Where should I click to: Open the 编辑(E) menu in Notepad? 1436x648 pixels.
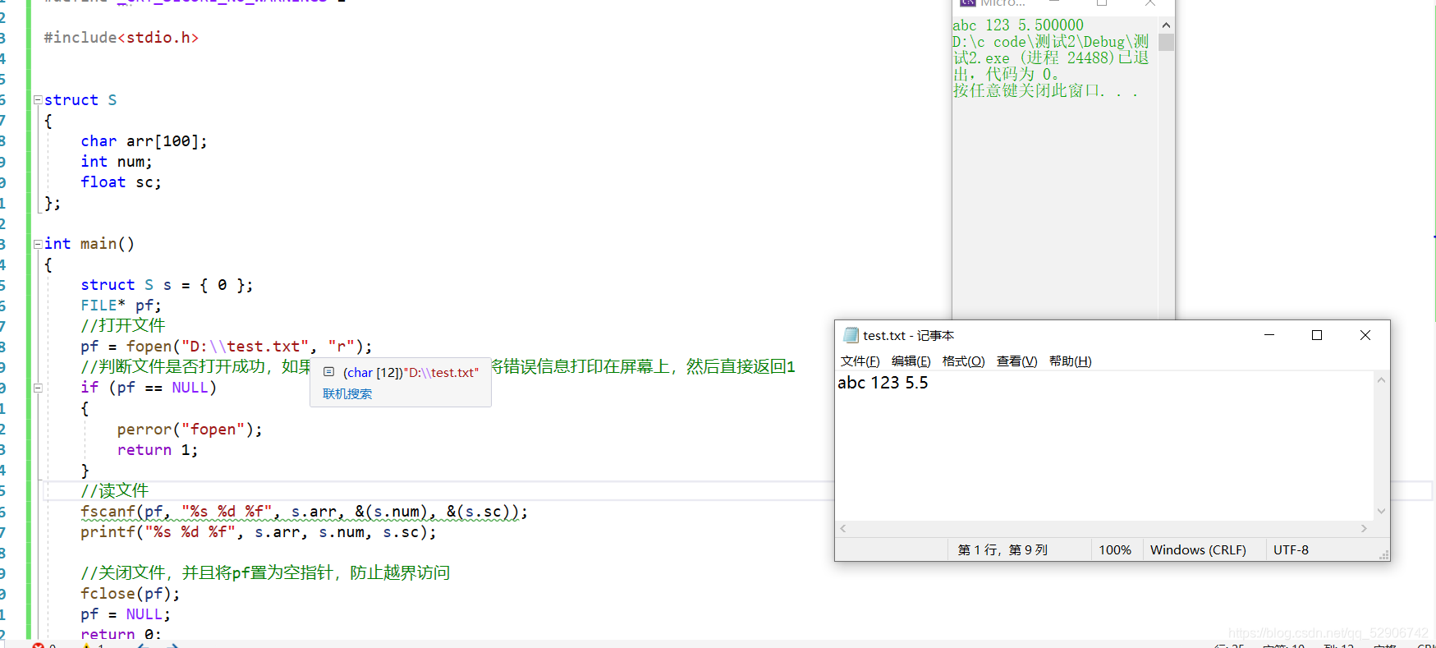(911, 361)
